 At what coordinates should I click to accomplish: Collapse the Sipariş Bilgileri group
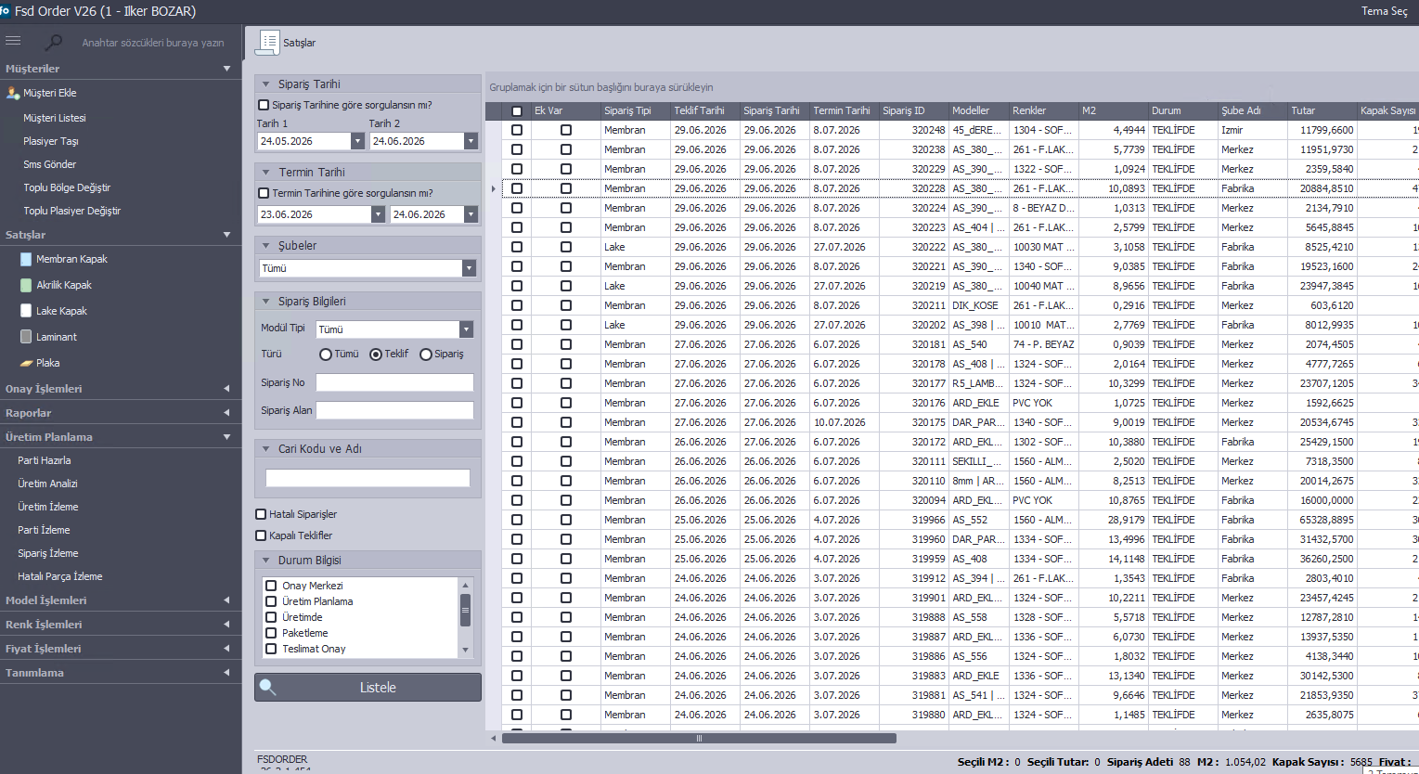pyautogui.click(x=265, y=302)
